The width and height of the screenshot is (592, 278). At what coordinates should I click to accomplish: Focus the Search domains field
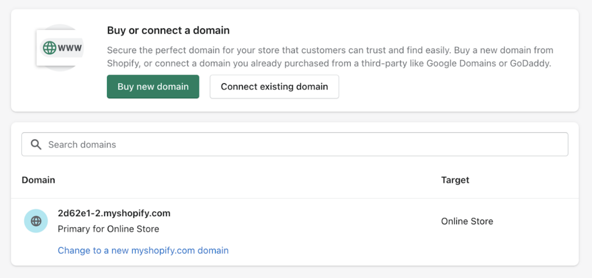pos(295,144)
